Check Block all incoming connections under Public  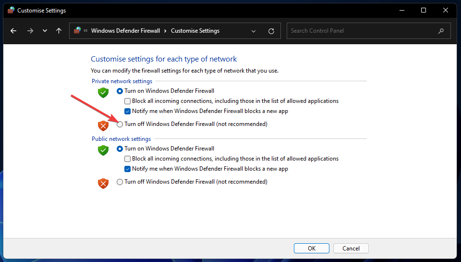tap(128, 159)
